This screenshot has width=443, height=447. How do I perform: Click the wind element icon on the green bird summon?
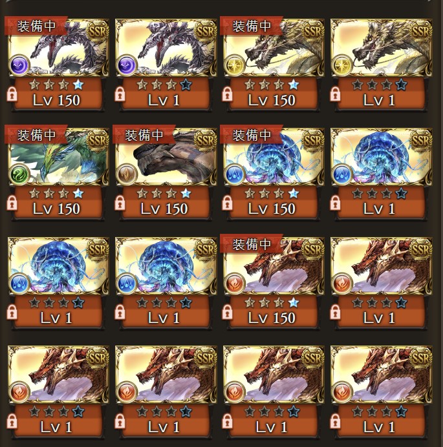[19, 174]
